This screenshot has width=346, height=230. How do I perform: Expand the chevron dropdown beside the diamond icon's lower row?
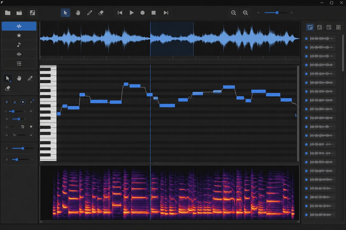tap(31, 135)
